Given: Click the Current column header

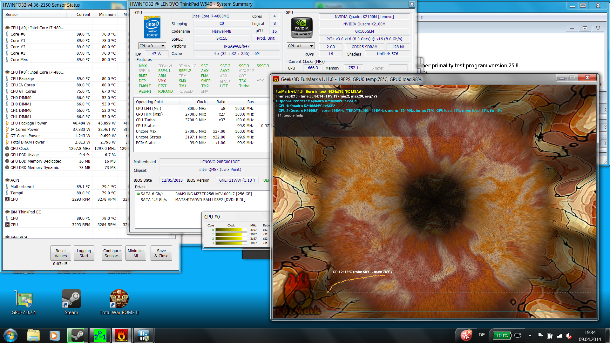Looking at the screenshot, I should coord(79,15).
